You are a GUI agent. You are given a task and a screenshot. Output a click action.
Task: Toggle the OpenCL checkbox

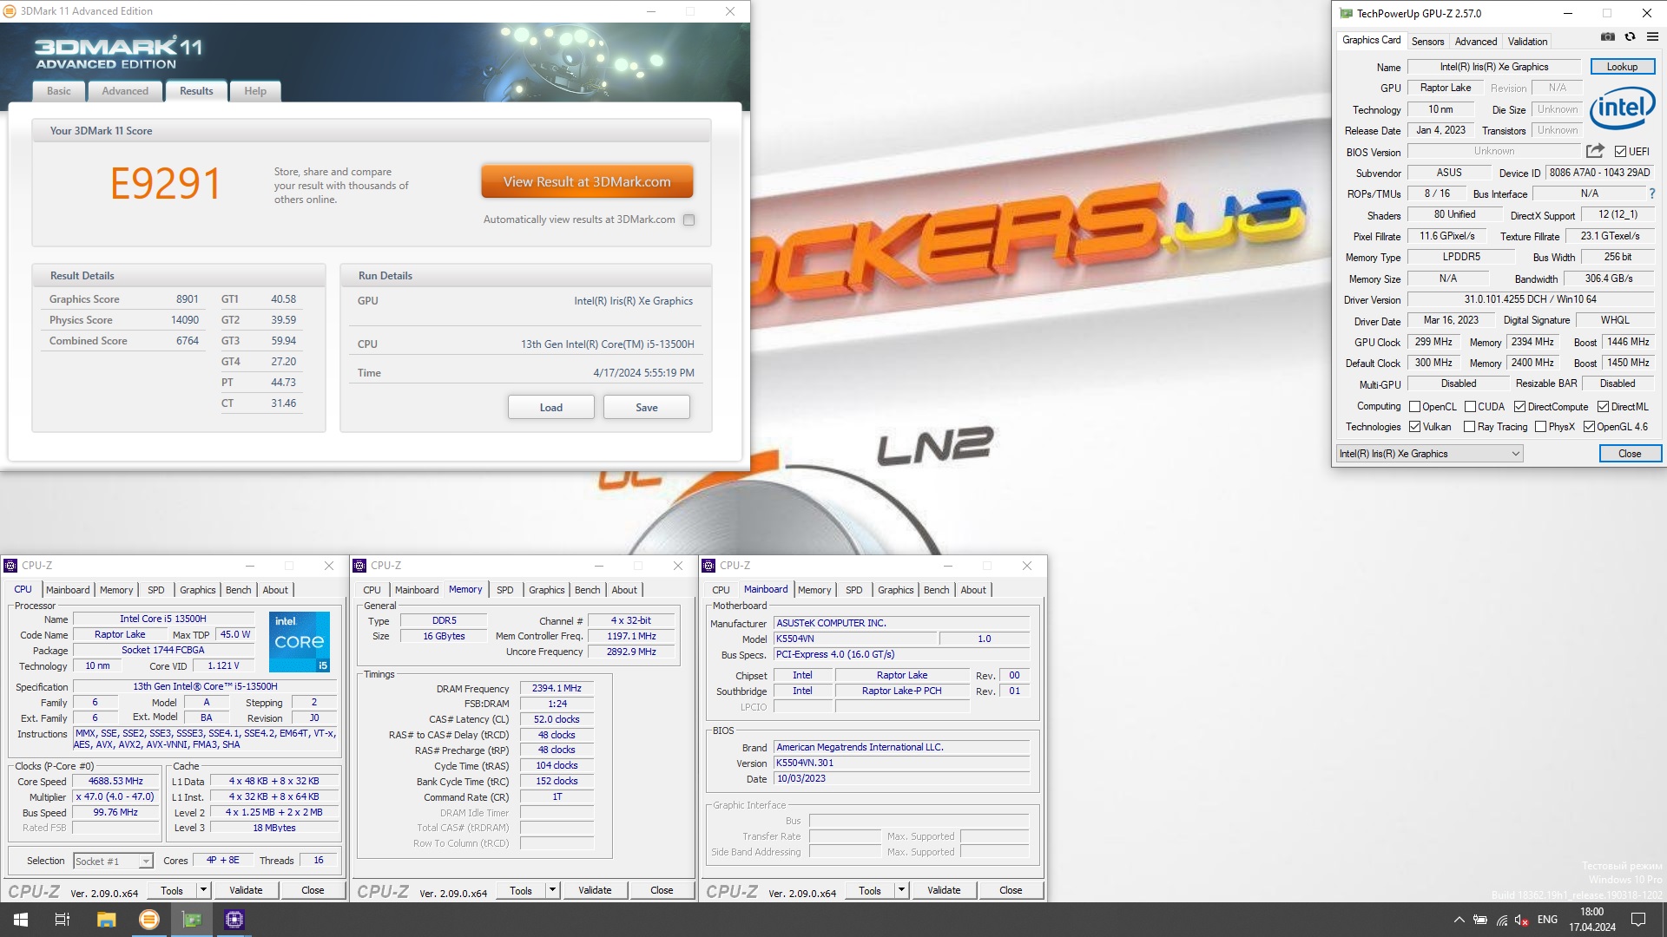click(1414, 407)
